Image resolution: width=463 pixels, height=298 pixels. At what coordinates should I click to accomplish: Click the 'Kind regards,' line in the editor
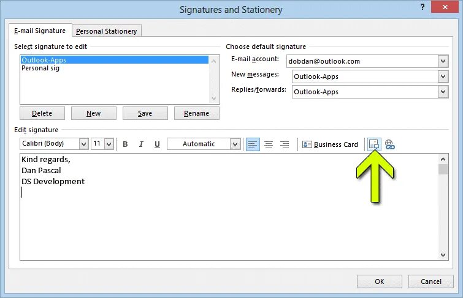(46, 160)
